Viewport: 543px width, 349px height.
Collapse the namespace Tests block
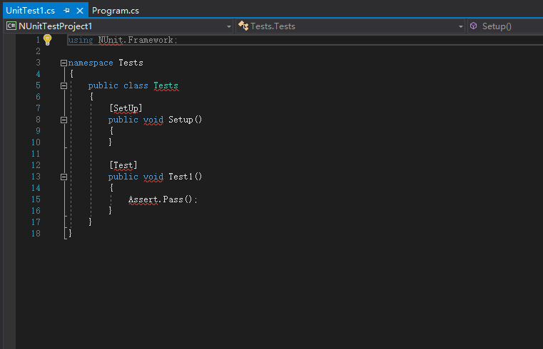pos(64,63)
